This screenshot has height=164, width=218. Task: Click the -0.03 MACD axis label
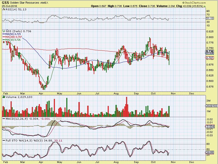(x=209, y=135)
